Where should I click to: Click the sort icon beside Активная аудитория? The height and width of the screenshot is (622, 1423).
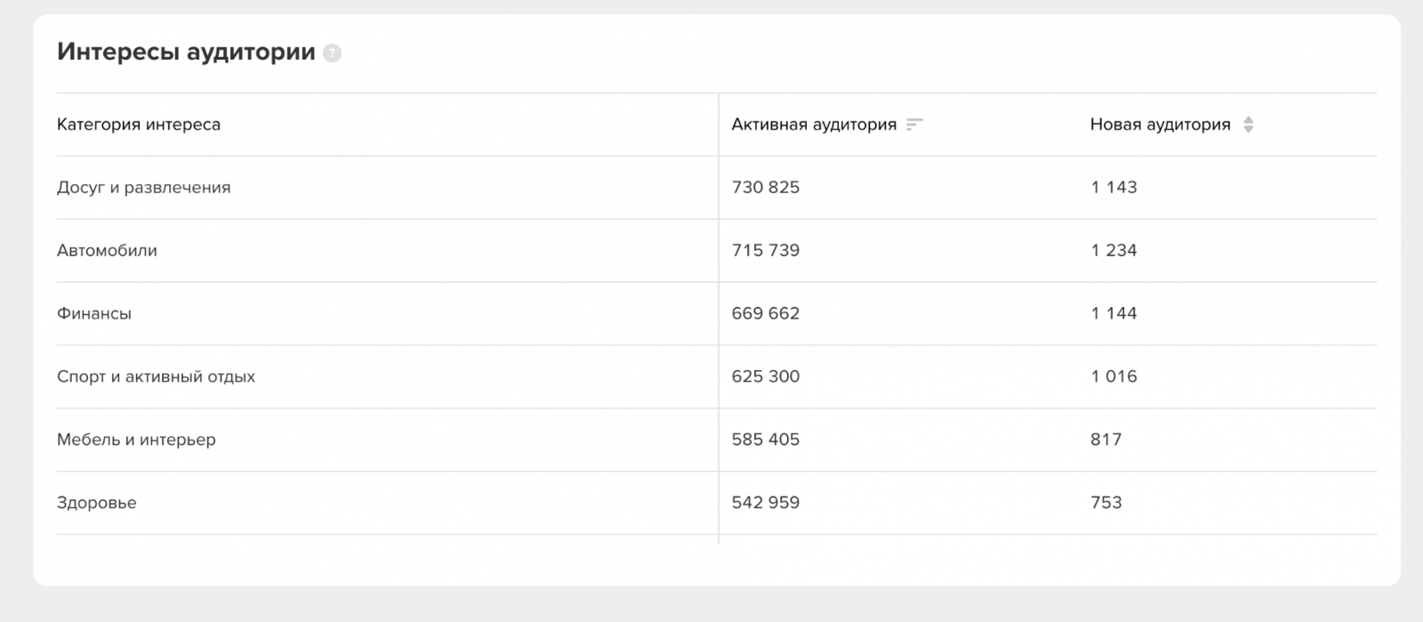[x=914, y=125]
